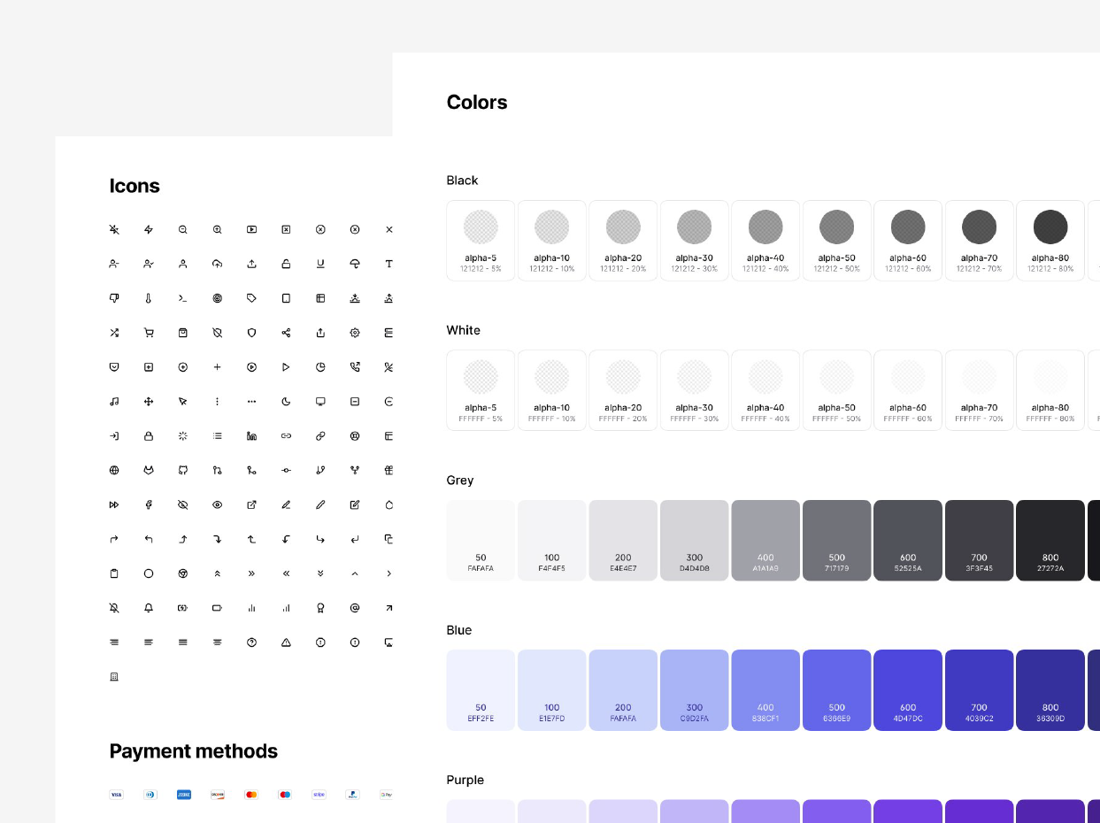Click the thumbs down icon
The height and width of the screenshot is (823, 1100).
tap(114, 298)
